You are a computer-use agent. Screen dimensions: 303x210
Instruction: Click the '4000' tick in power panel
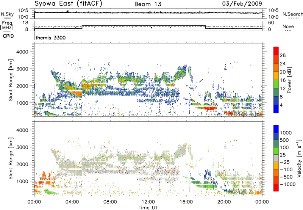point(22,52)
